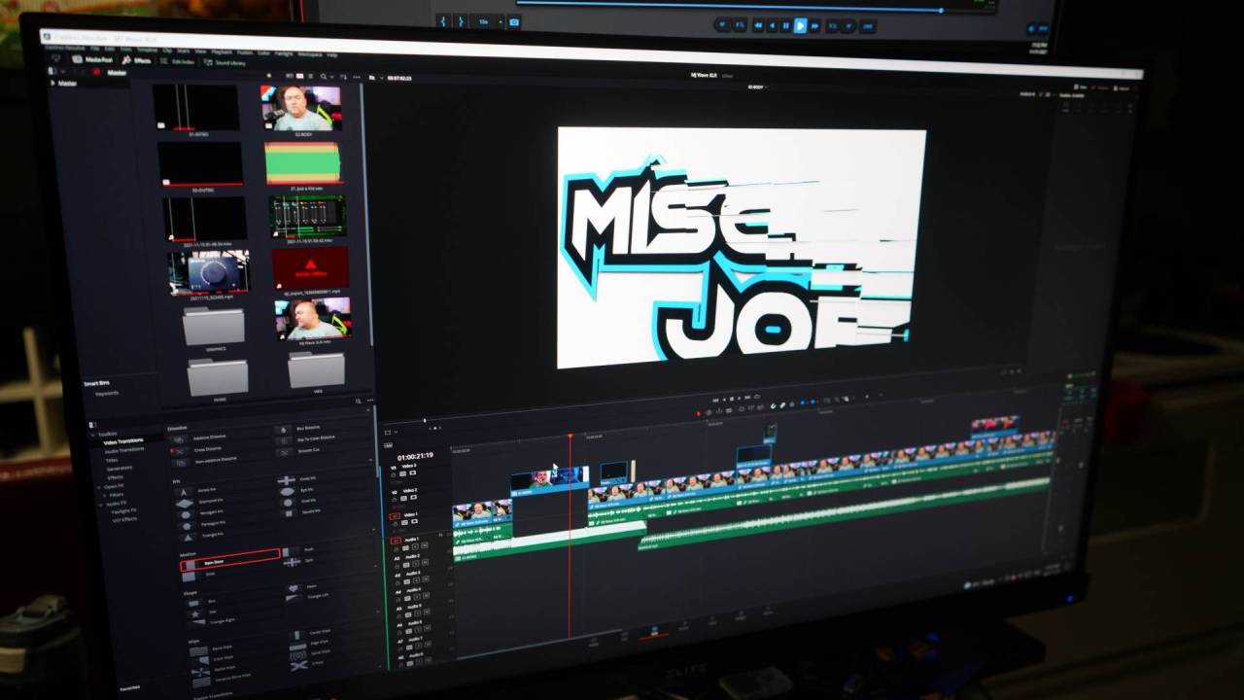Toggle the Video 1 destination selector

[x=395, y=516]
